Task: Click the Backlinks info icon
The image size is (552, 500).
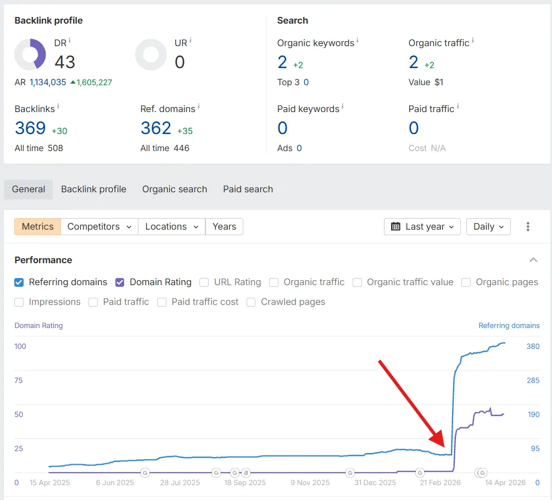Action: coord(58,107)
